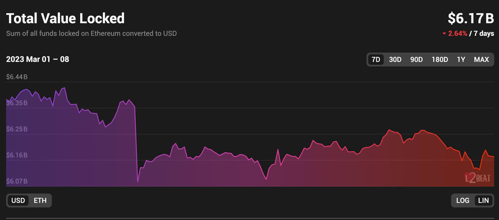Show the 1Y time range
This screenshot has height=220, width=499.
[x=461, y=59]
